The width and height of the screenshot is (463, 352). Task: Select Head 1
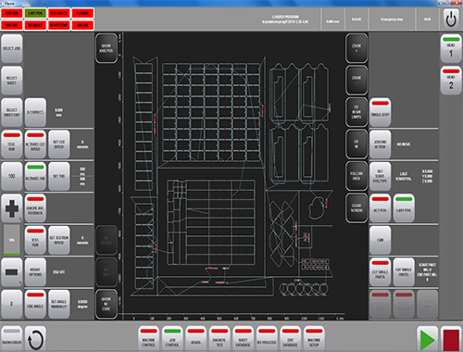451,48
